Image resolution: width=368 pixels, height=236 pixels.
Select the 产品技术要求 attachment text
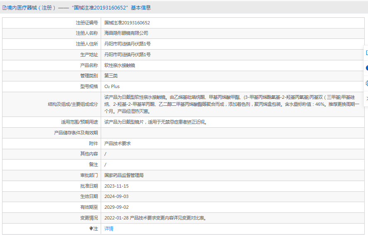[117, 143]
